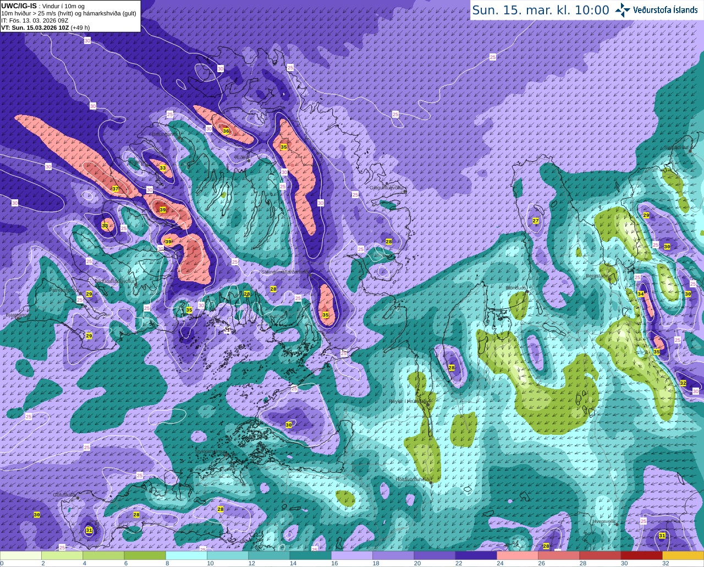Click the Holtavörðuheiði station label
Viewport: 704px width, 567px height.
point(413,479)
